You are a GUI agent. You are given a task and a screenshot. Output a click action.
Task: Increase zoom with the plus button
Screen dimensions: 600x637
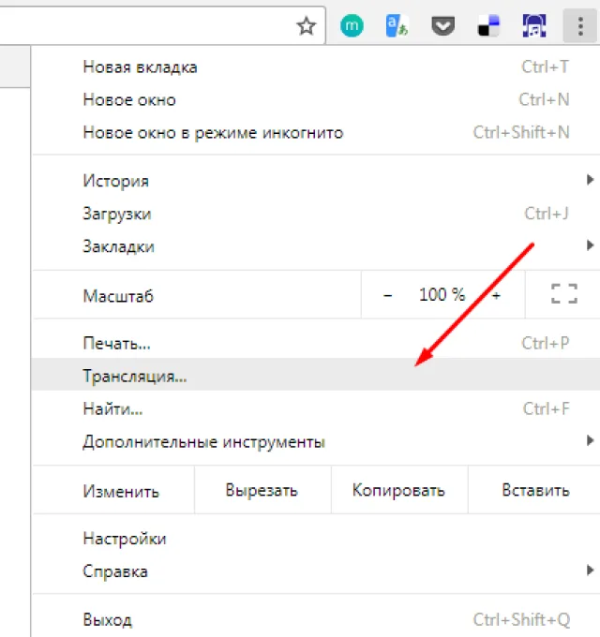pyautogui.click(x=496, y=295)
